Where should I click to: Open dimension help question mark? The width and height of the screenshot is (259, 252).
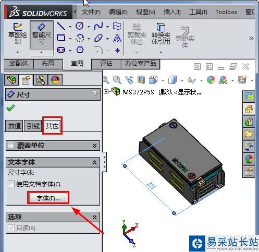click(x=94, y=94)
